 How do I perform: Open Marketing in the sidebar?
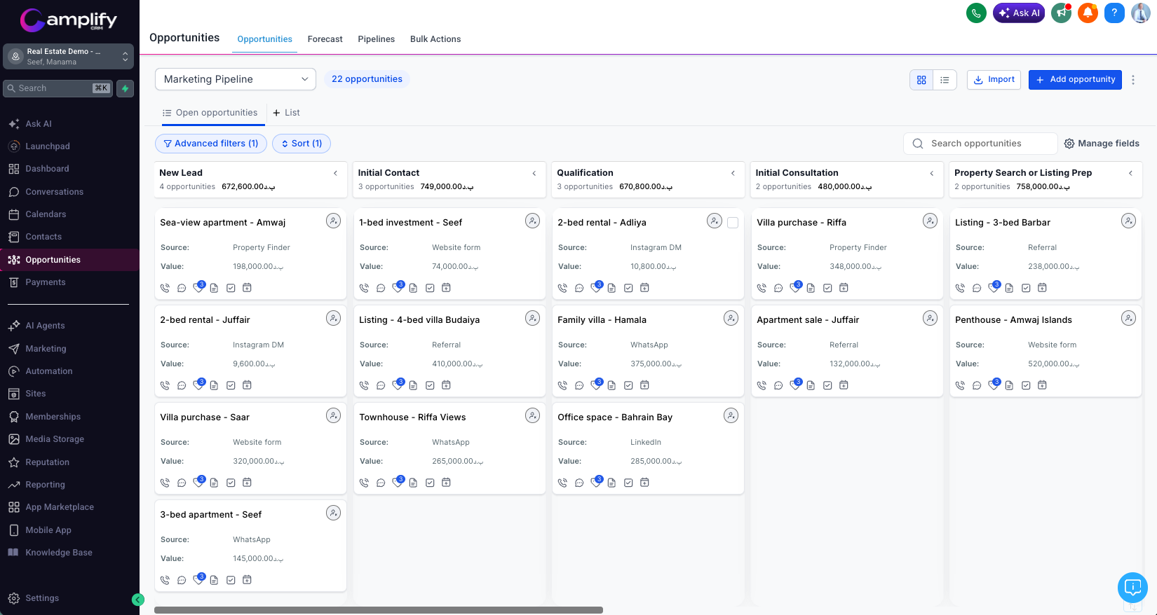tap(46, 349)
